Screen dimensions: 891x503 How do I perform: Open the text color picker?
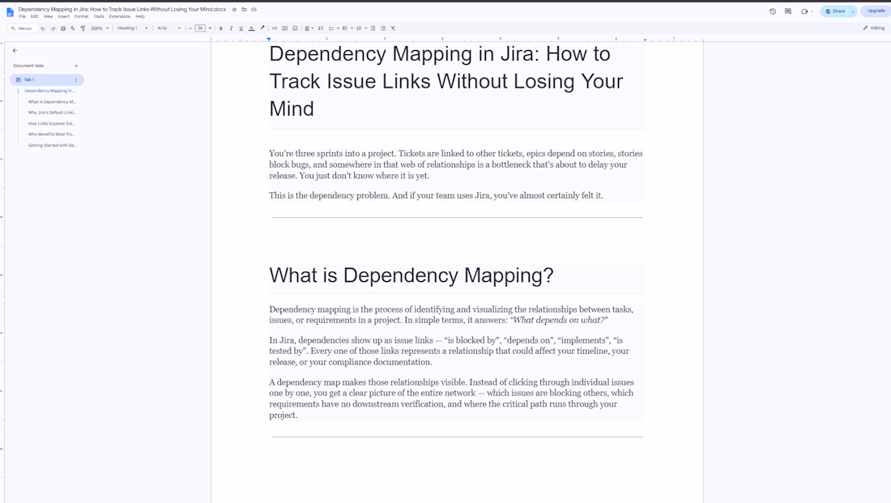click(251, 28)
